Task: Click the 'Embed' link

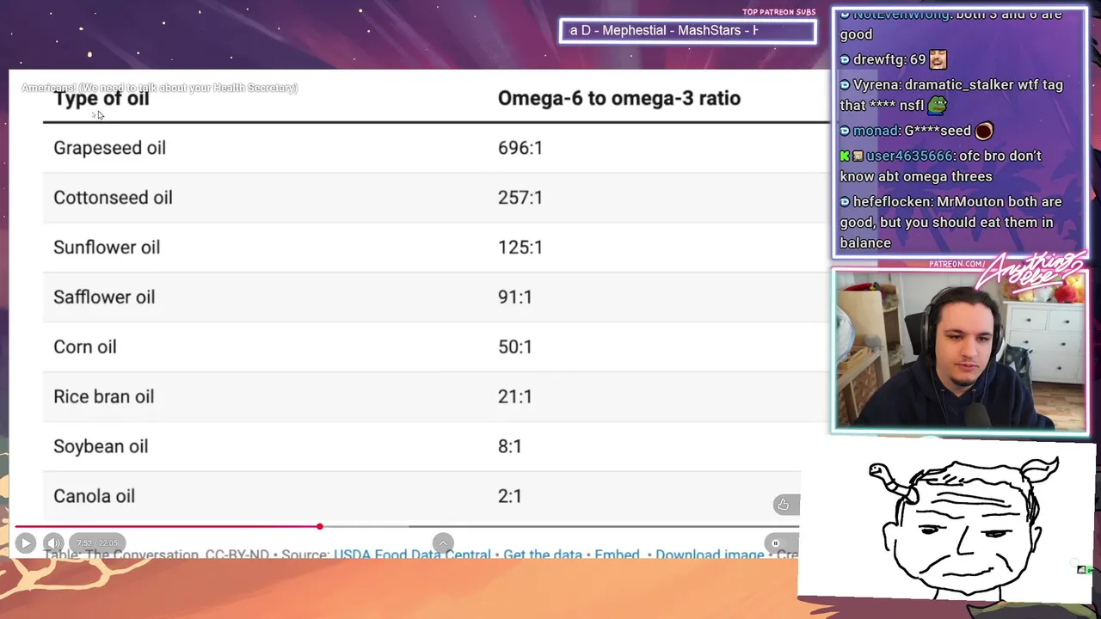Action: [617, 555]
